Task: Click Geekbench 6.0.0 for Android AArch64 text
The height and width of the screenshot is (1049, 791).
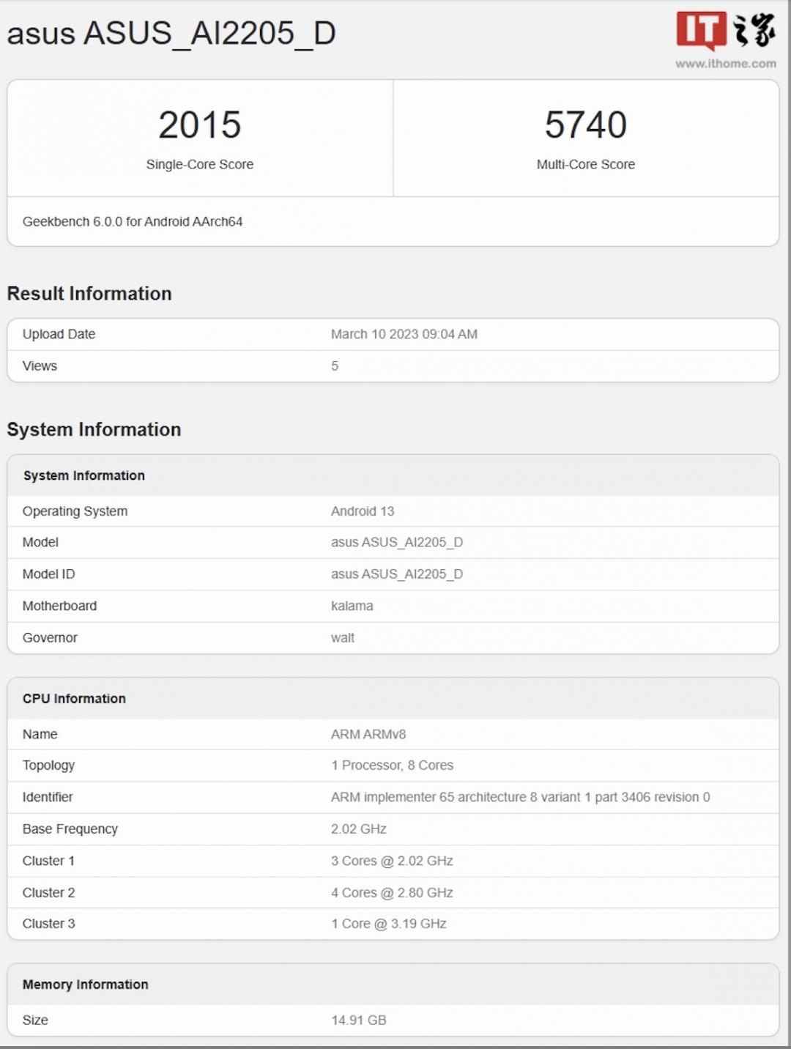Action: (133, 222)
